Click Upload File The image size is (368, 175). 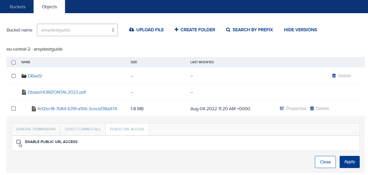click(x=146, y=30)
